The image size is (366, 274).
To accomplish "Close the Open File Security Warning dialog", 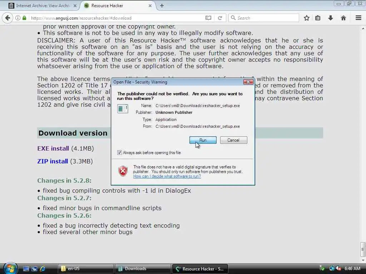I will coord(248,82).
